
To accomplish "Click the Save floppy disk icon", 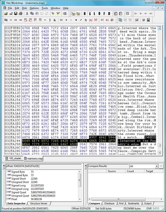I will click(x=15, y=14).
